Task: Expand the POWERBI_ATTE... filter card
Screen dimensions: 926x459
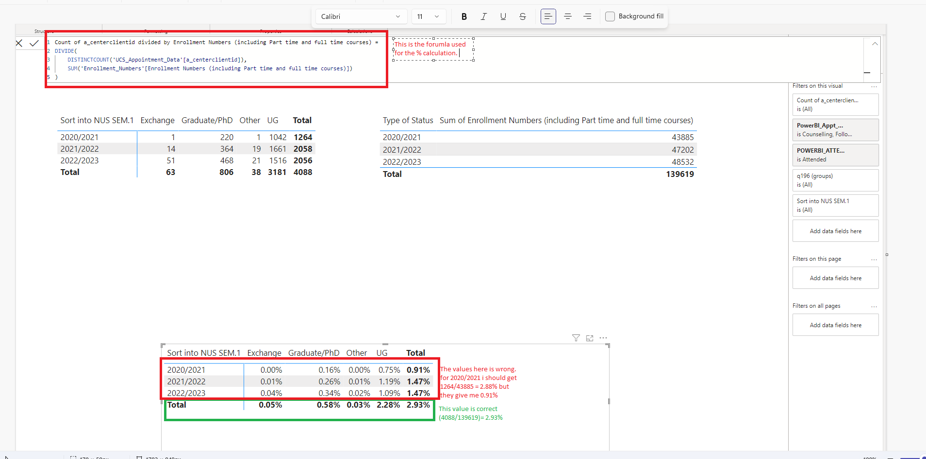Action: (835, 155)
